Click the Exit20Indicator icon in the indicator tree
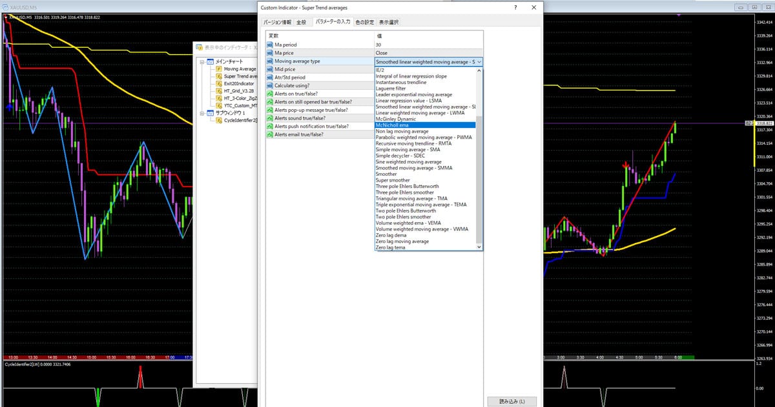 pyautogui.click(x=220, y=84)
